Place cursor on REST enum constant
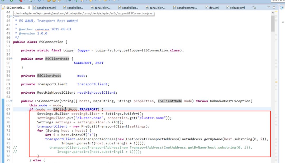 [99, 63]
